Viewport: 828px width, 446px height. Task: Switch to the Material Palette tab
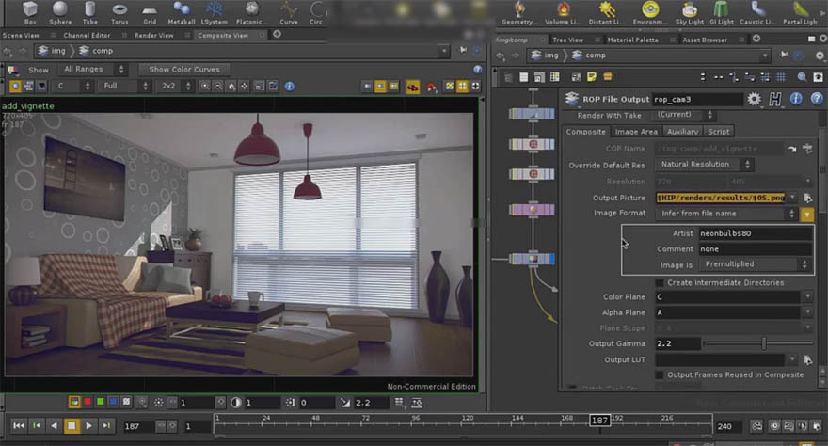(x=632, y=40)
